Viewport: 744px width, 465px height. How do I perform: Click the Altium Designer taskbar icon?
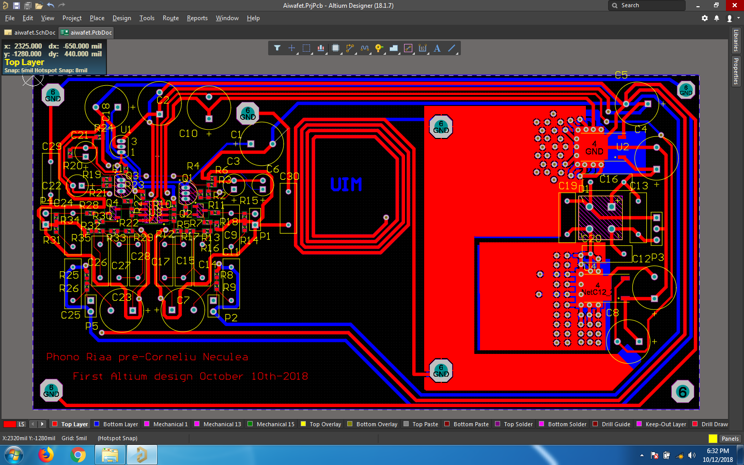coord(142,455)
